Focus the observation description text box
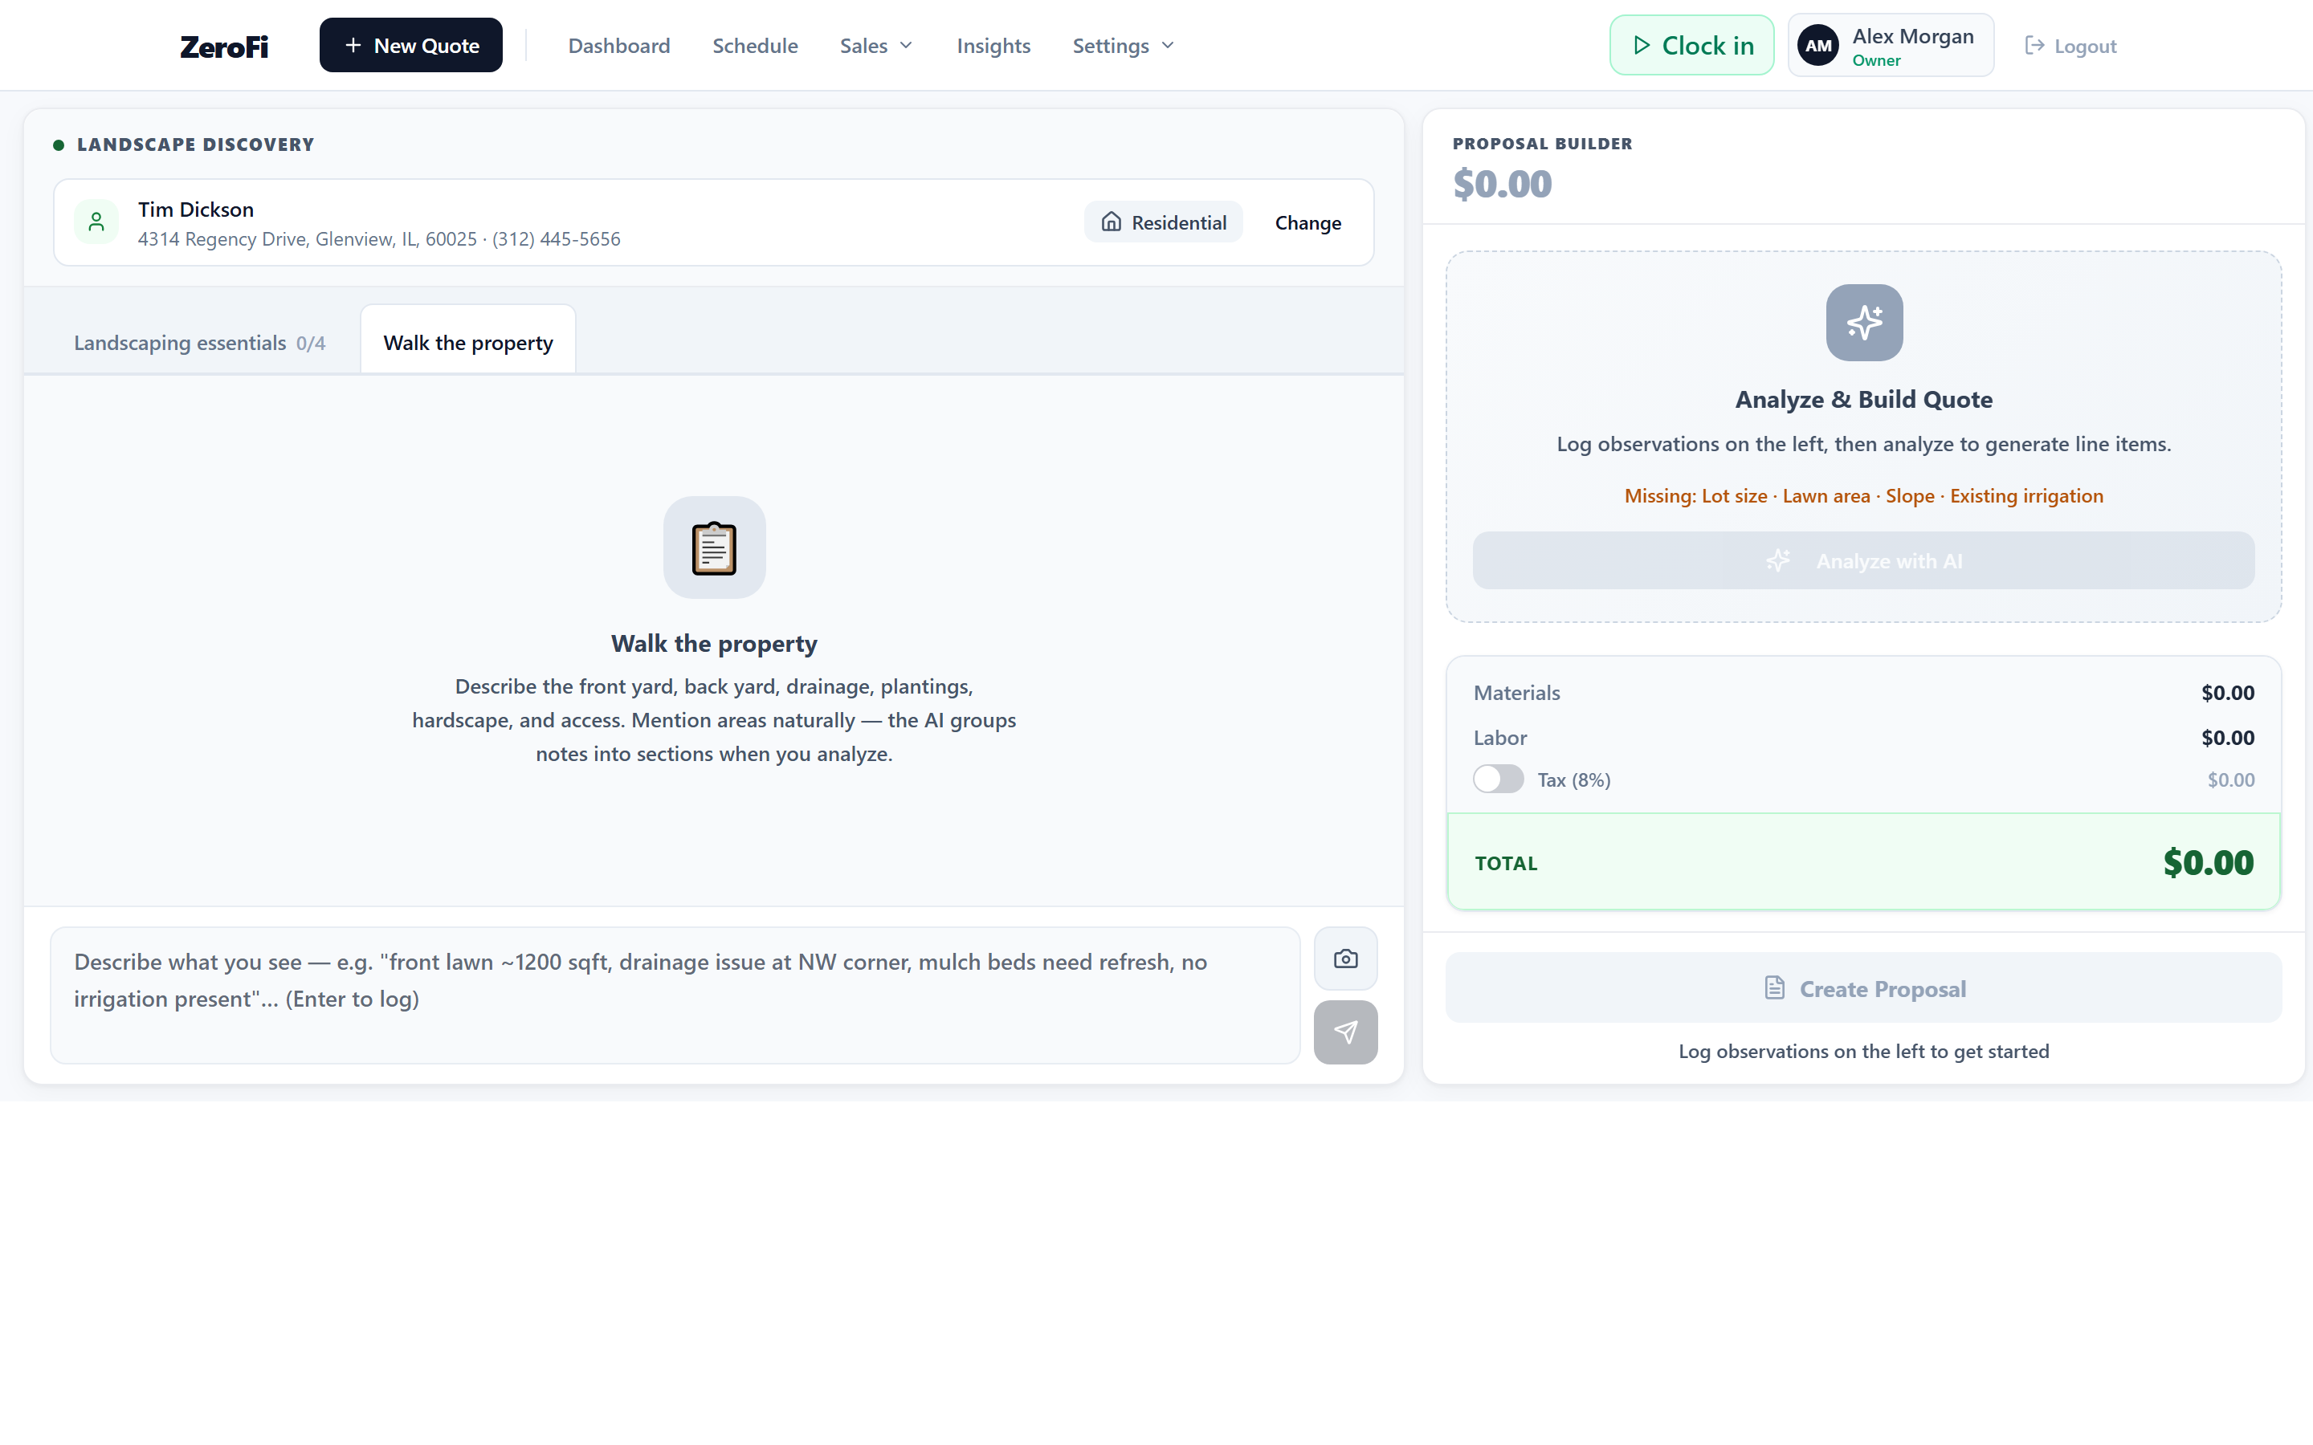The image size is (2313, 1445). [675, 995]
